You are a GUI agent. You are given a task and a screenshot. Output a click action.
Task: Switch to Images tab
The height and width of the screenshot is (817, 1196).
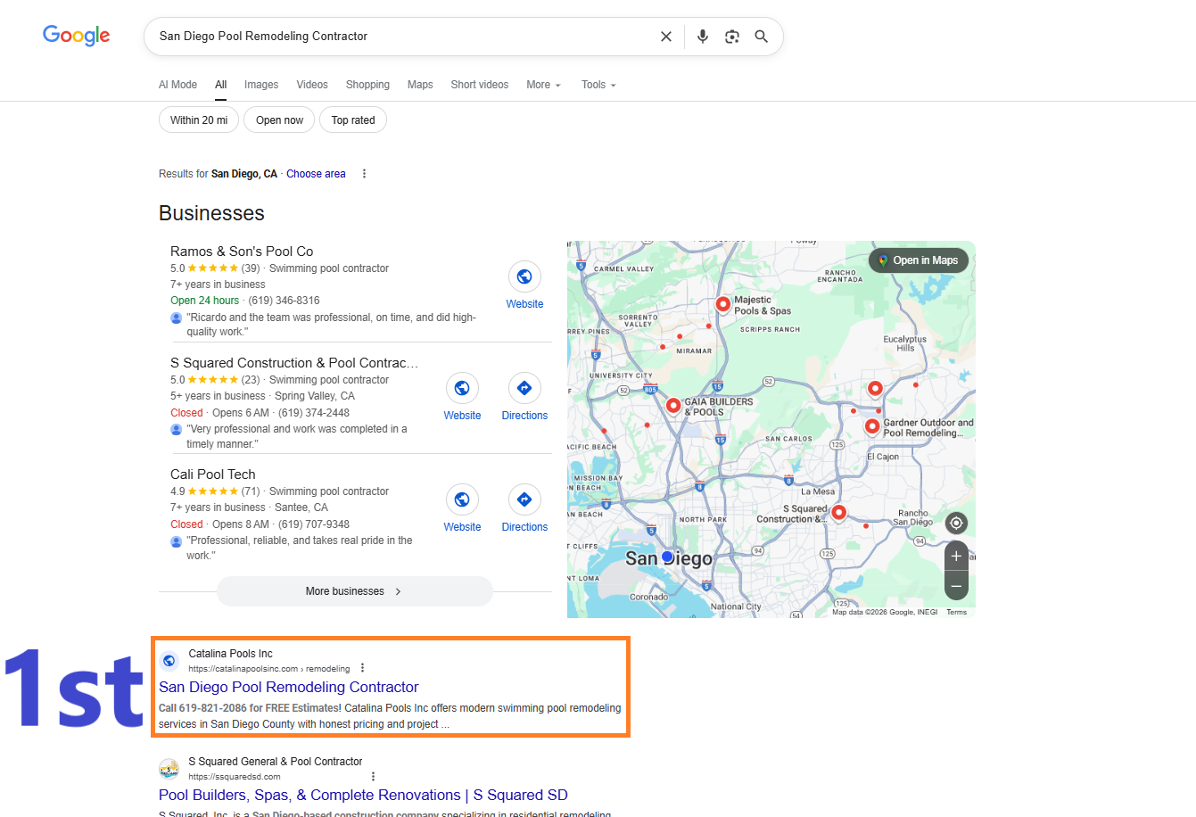click(261, 85)
